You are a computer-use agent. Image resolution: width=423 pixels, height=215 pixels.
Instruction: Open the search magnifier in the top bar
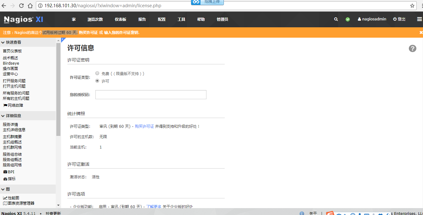coord(336,19)
